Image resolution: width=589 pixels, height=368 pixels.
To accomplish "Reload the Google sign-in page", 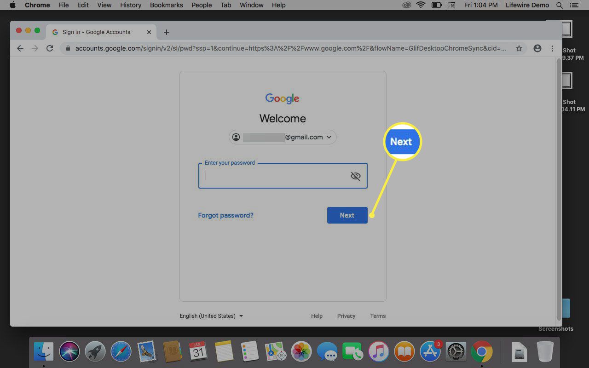I will (50, 48).
